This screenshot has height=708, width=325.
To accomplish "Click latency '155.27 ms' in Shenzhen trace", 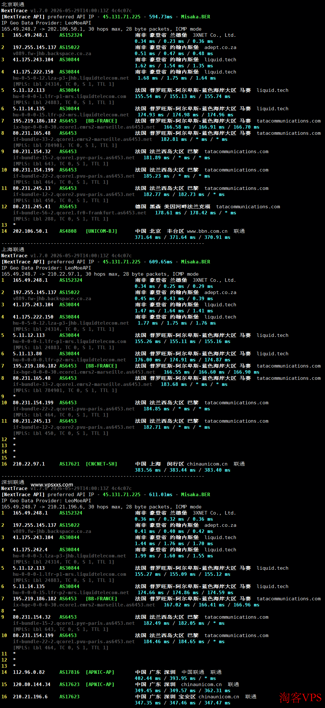I will pos(148,574).
